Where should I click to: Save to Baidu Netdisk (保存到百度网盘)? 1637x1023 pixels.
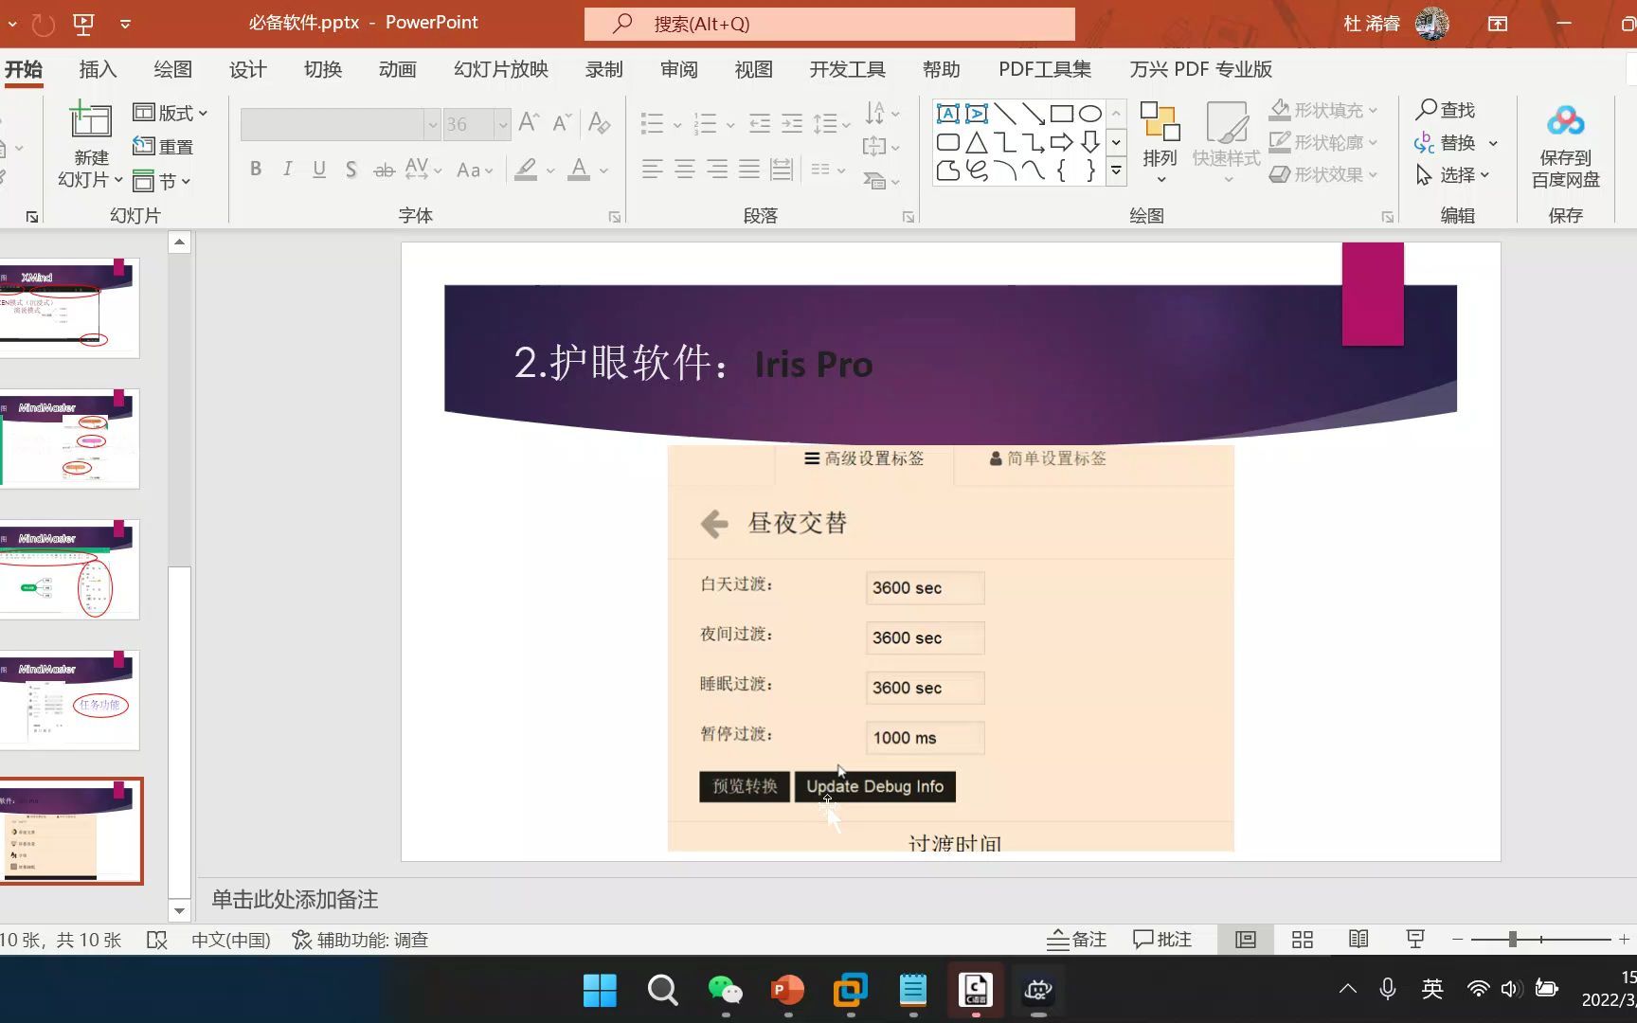[1566, 146]
